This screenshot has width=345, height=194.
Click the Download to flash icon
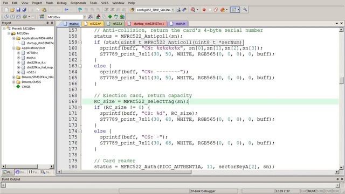pos(42,17)
